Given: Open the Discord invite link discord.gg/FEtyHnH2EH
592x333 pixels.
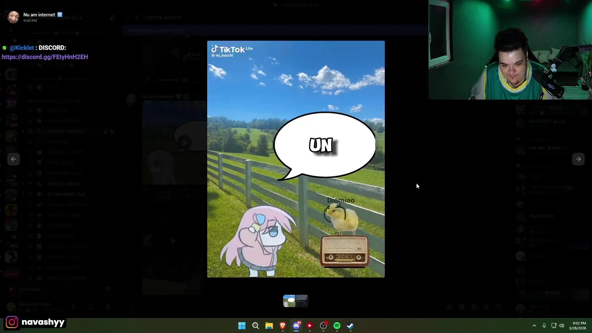Looking at the screenshot, I should coord(45,57).
